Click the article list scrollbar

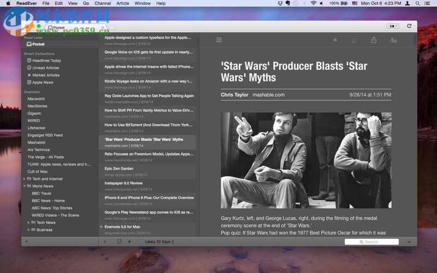(x=198, y=40)
